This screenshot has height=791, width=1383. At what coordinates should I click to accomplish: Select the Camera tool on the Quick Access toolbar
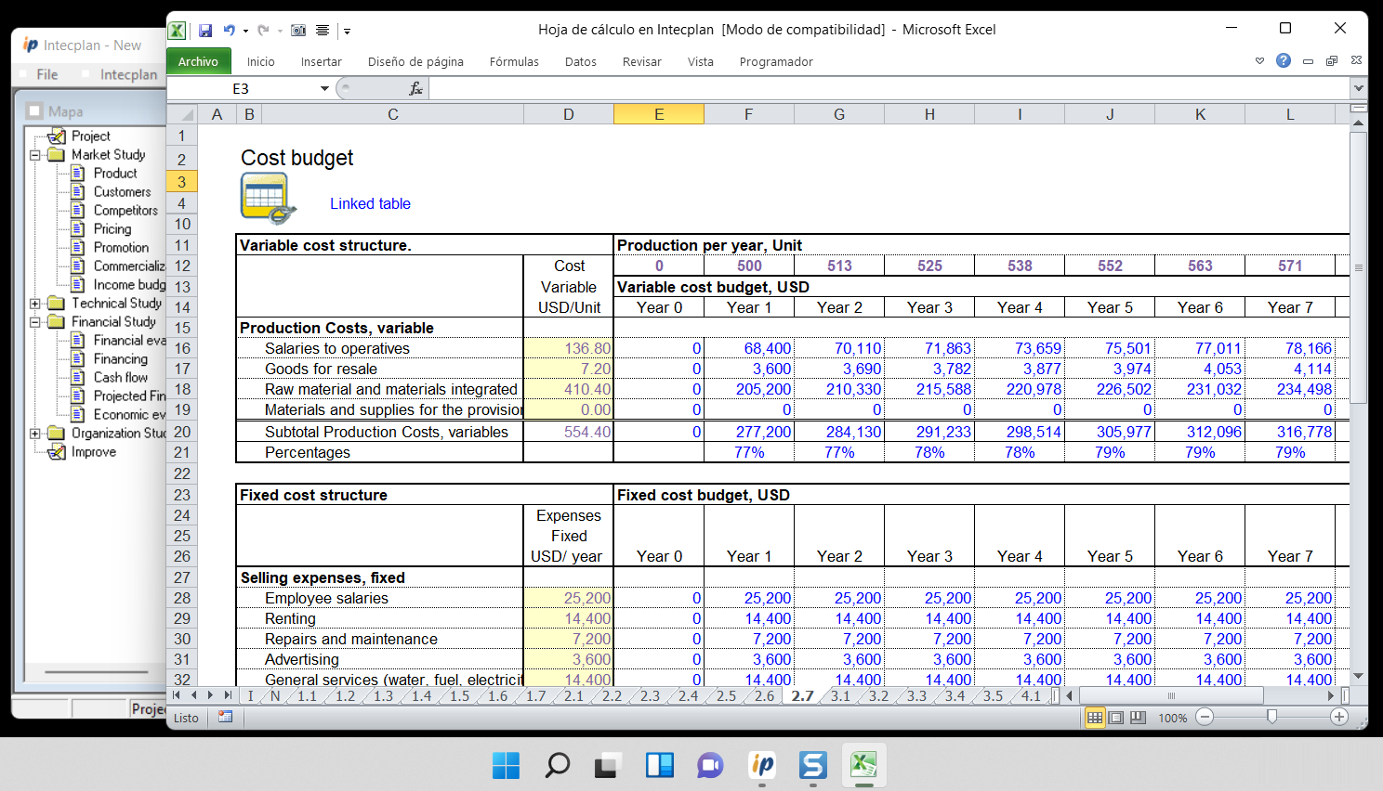pos(298,31)
